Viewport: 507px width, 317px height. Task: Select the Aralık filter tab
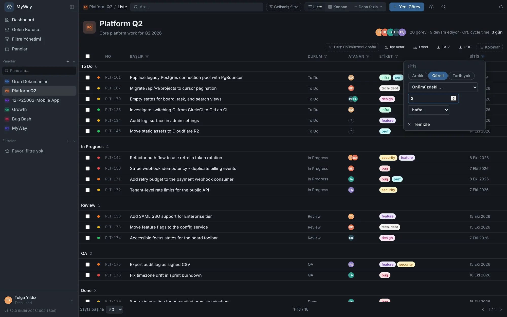click(418, 76)
